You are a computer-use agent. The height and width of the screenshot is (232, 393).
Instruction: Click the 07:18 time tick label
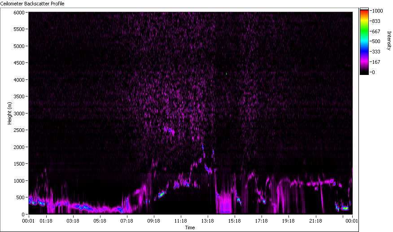coord(127,221)
